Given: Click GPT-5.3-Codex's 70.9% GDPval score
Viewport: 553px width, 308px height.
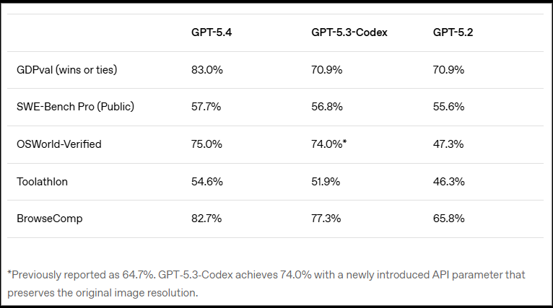Looking at the screenshot, I should [x=326, y=70].
